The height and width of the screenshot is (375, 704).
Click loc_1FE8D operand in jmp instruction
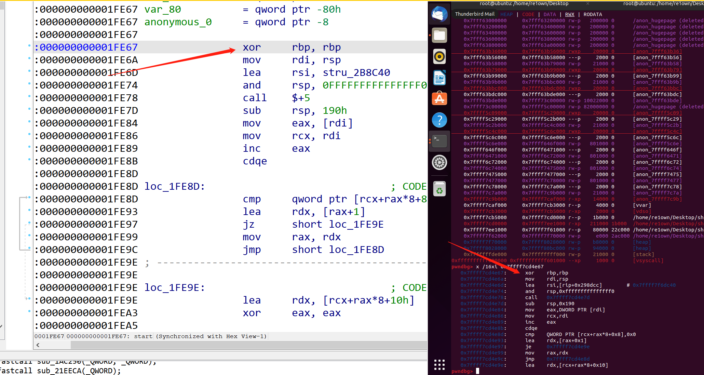(x=356, y=250)
